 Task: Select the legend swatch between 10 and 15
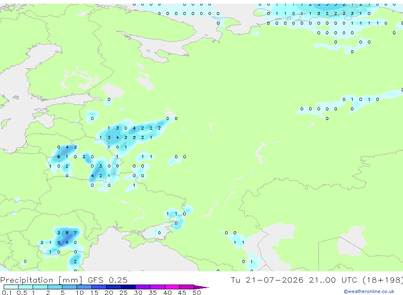tap(84, 287)
